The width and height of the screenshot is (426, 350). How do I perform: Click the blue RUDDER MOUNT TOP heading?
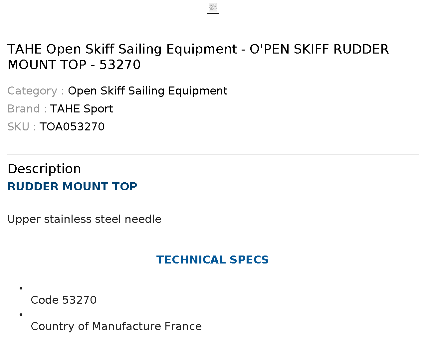coord(72,186)
